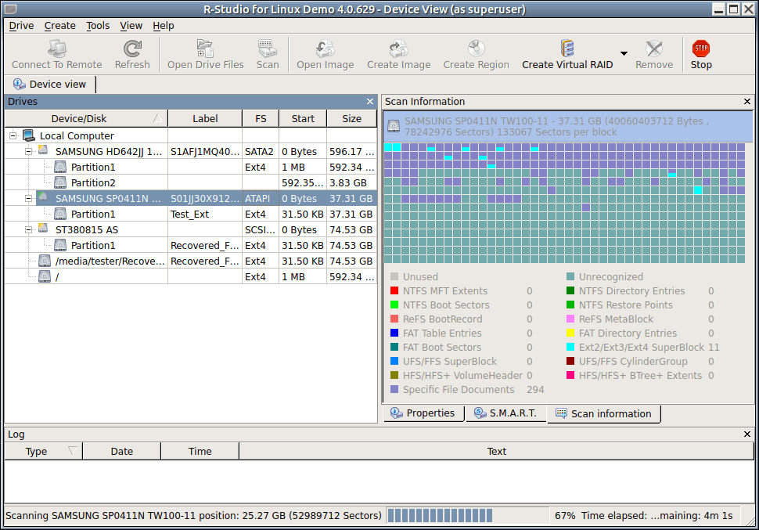Collapse the SAMSUNG HD642JJ drive node
The height and width of the screenshot is (530, 759).
tap(28, 152)
